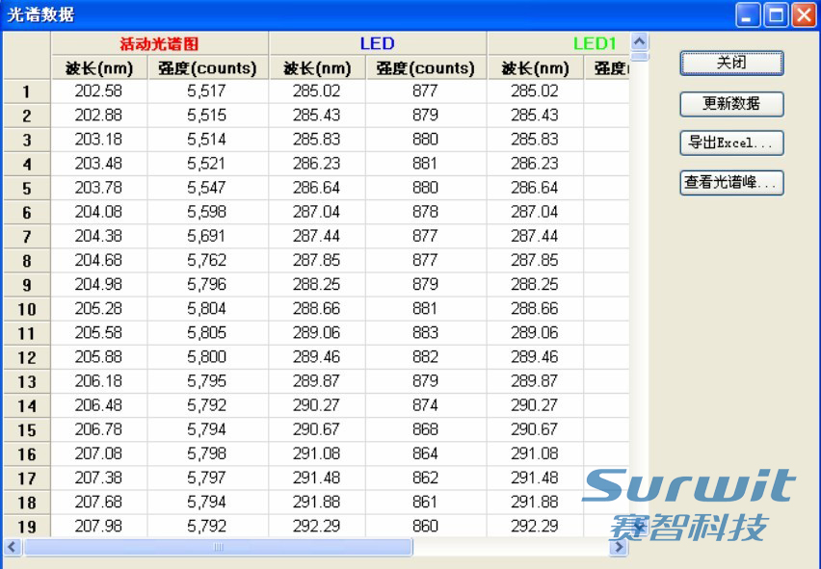821x569 pixels.
Task: Select the green LED1 column header
Action: click(x=594, y=43)
